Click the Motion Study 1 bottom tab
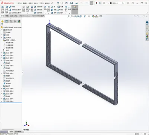The image size is (149, 135). [x=18, y=132]
